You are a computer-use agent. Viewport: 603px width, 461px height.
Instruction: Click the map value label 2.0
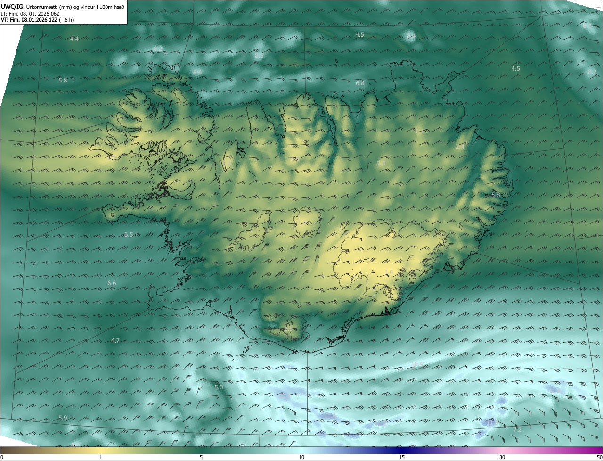[x=382, y=163]
